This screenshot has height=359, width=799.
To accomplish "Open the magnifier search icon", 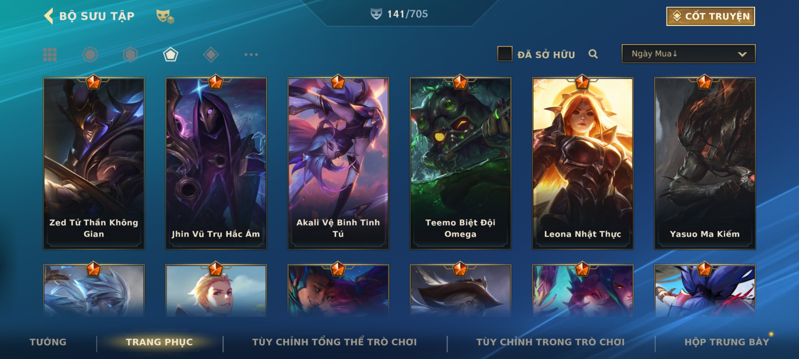I will pos(593,54).
